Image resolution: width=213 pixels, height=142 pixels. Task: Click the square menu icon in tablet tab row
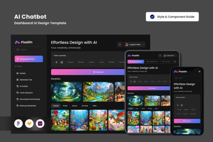pyautogui.click(x=175, y=62)
